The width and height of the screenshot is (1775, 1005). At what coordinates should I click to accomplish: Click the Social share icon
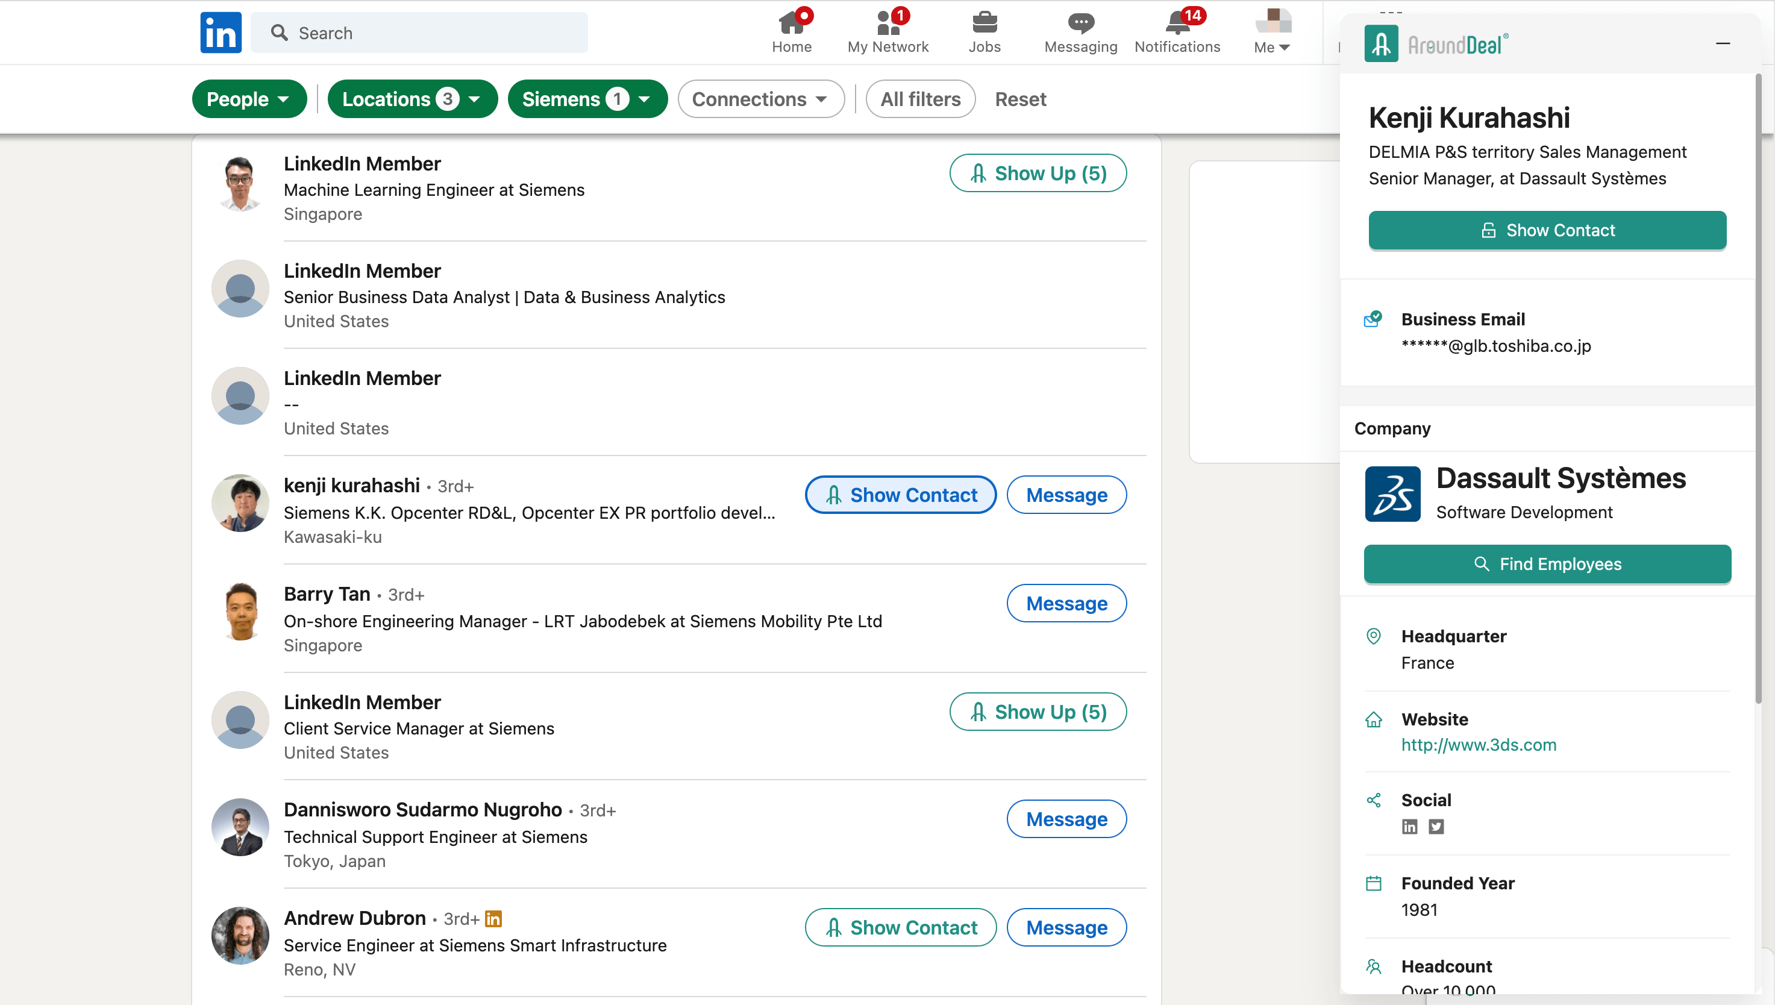(x=1373, y=800)
